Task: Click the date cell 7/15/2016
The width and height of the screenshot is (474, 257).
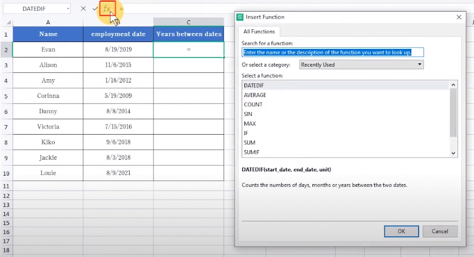Action: pyautogui.click(x=118, y=127)
